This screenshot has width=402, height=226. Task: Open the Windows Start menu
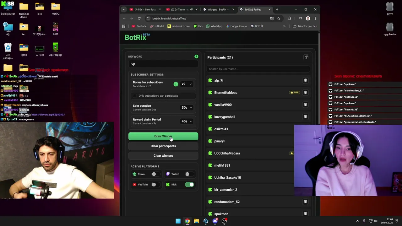178,221
